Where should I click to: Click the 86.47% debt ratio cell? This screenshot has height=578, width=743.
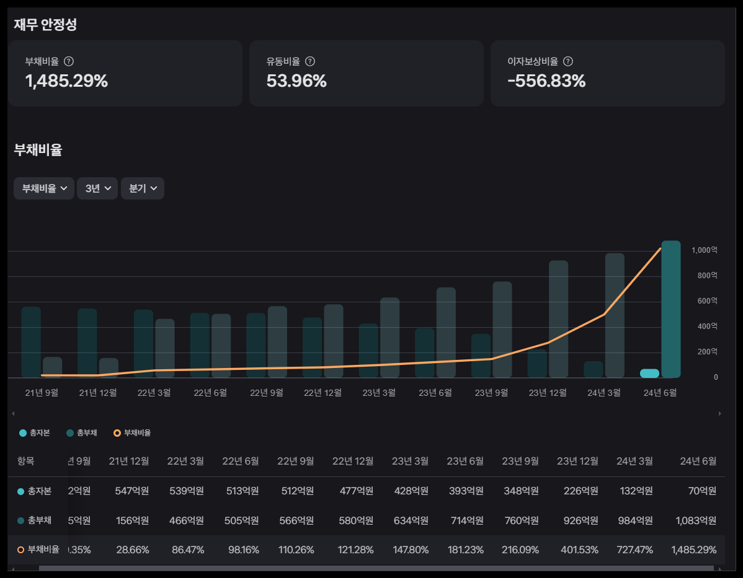pyautogui.click(x=188, y=550)
